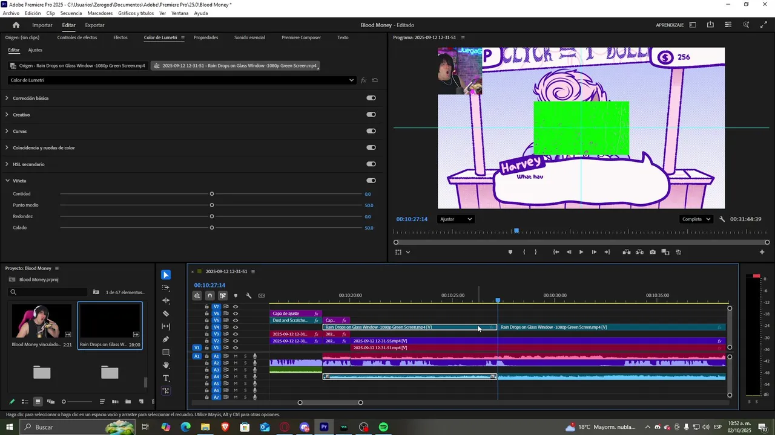Switch to Sonido esencial tab

(x=249, y=37)
